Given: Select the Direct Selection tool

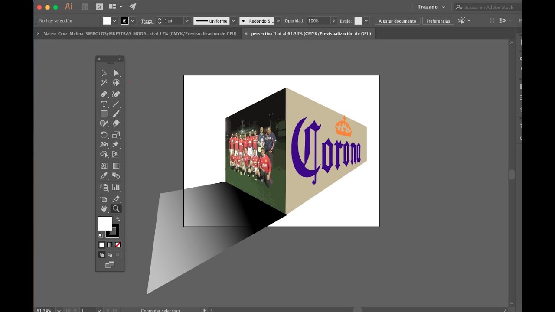Looking at the screenshot, I should [116, 73].
